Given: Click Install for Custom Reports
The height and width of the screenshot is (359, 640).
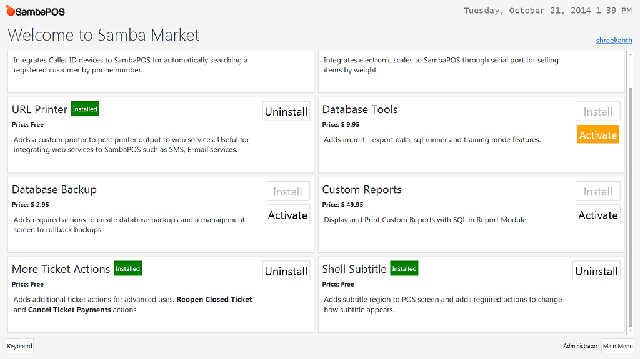Looking at the screenshot, I should tap(597, 192).
